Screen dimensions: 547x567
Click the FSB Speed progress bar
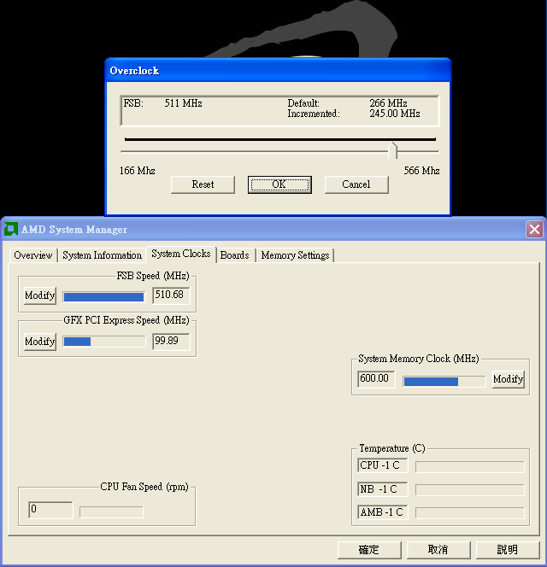click(104, 297)
